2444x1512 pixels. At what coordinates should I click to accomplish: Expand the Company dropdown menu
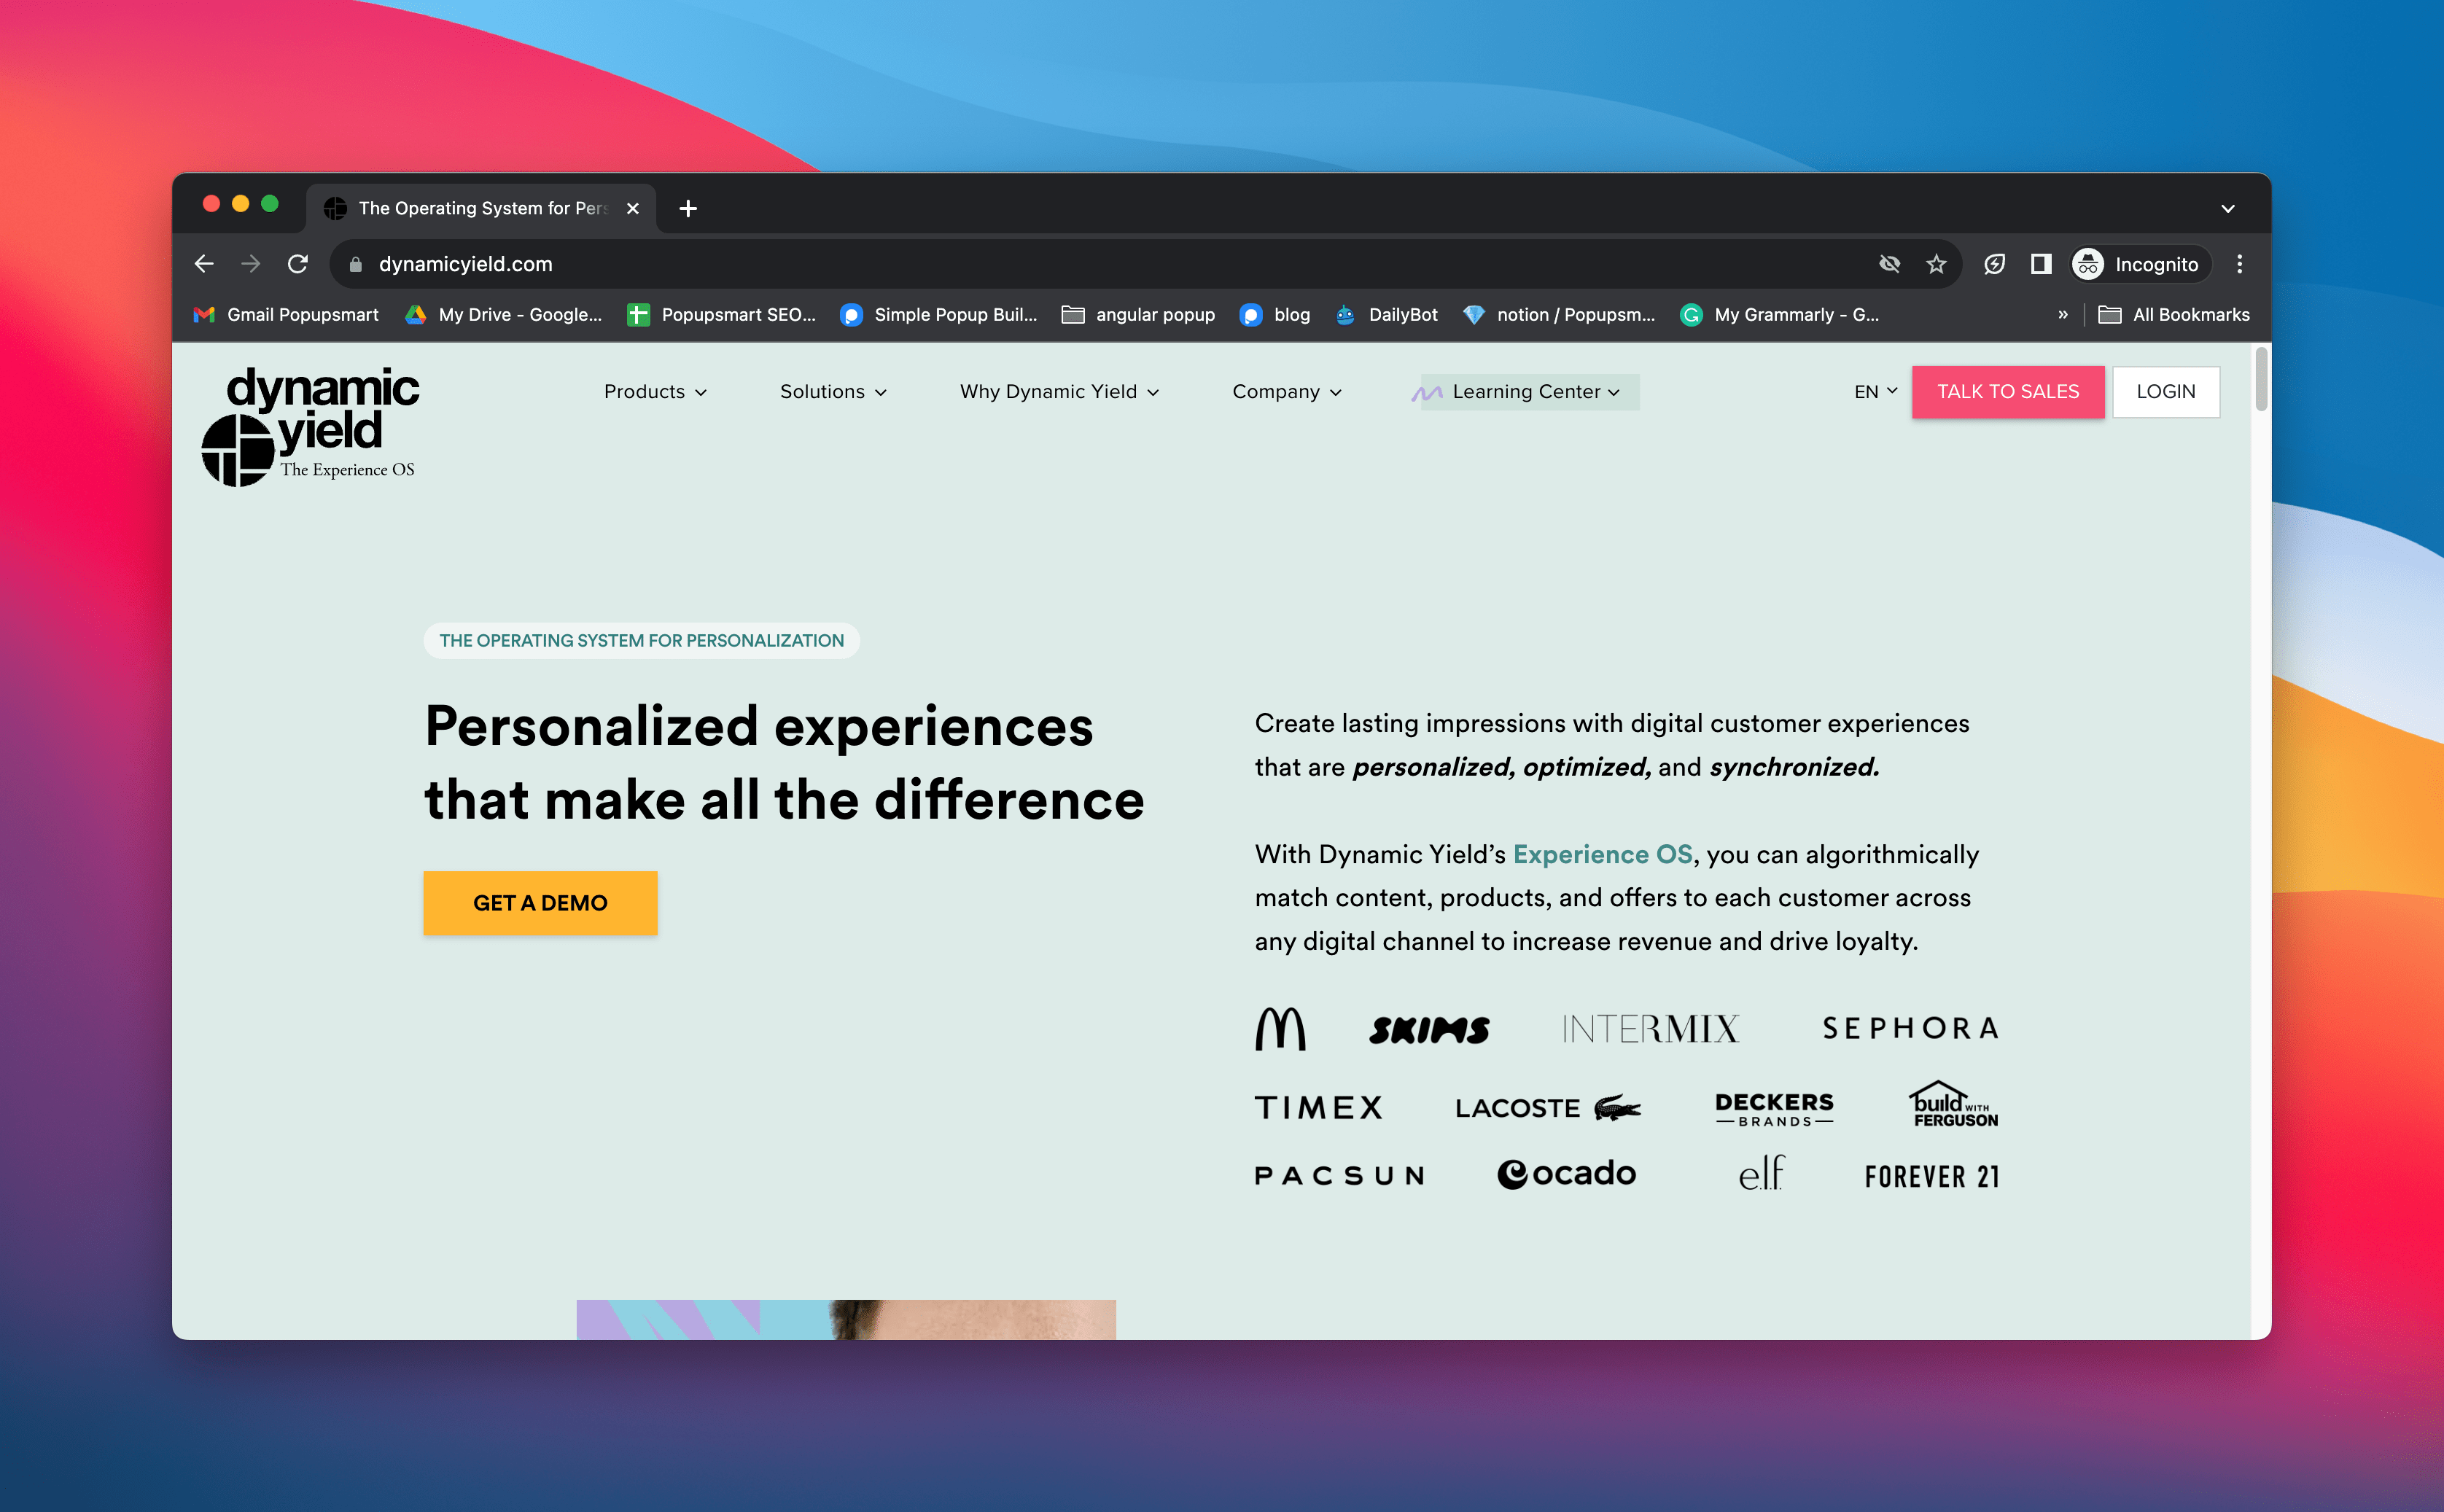[1285, 391]
